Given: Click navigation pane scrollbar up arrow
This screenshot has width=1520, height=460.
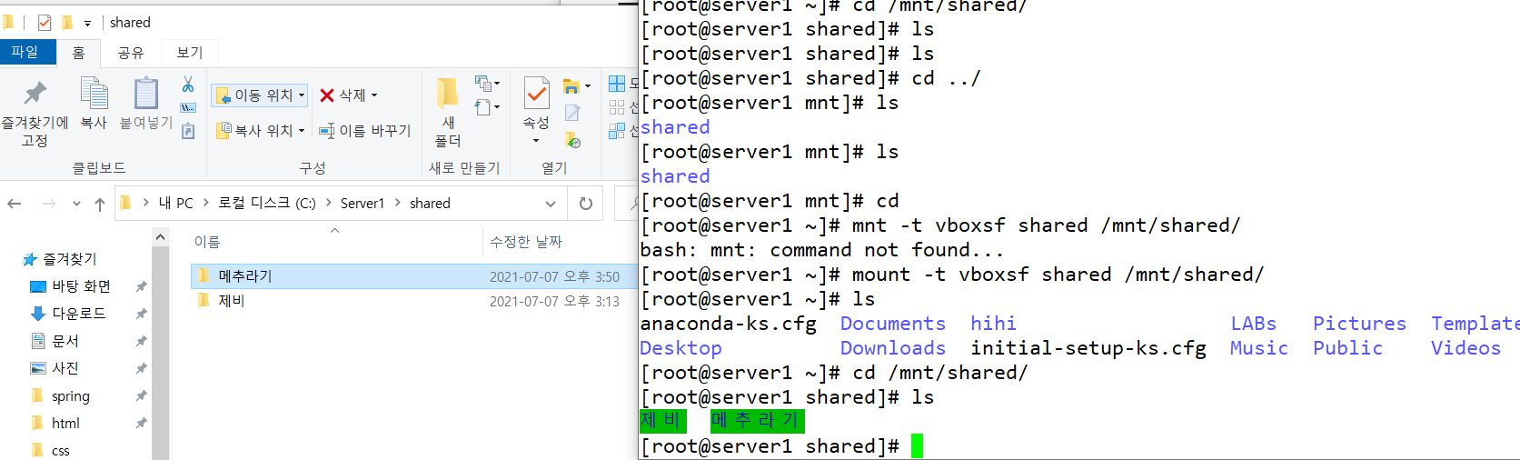Looking at the screenshot, I should click(161, 237).
